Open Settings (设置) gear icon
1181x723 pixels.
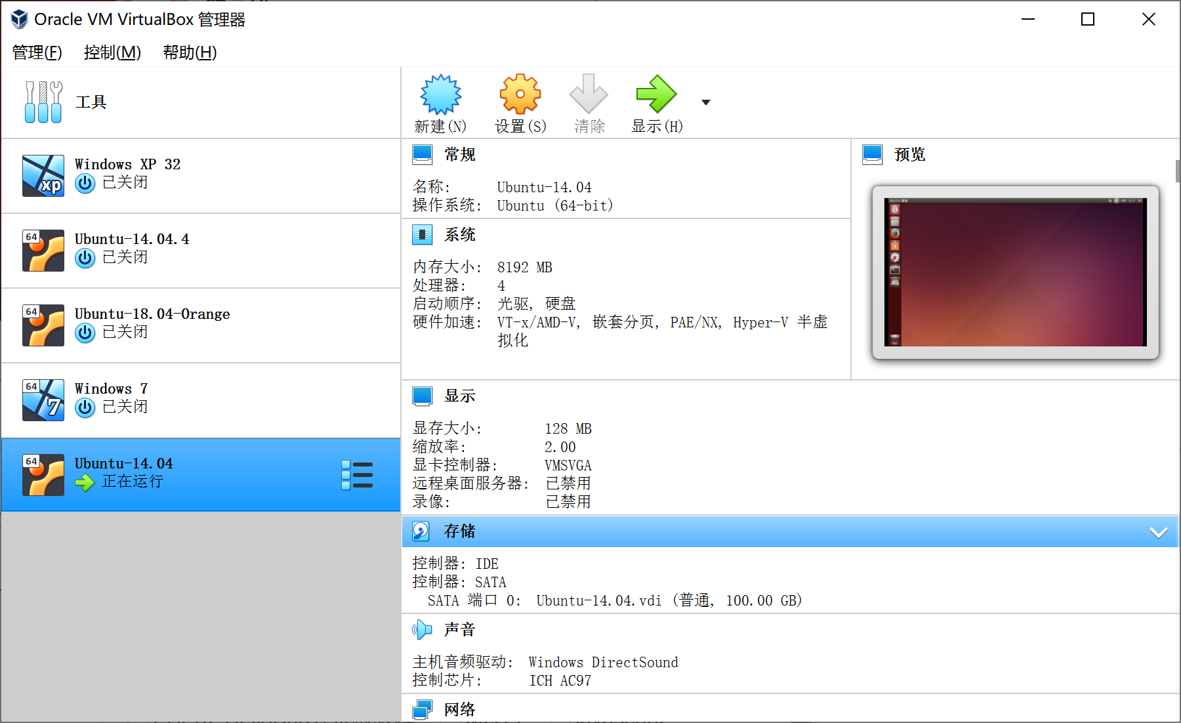pos(520,94)
